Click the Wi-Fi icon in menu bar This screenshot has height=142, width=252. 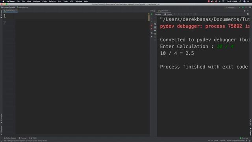click(223, 1)
